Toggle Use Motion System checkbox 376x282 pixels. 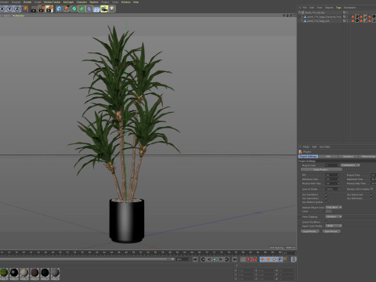coord(327,202)
